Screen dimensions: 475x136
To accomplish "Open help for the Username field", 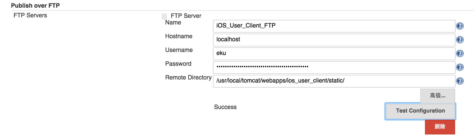I will [460, 53].
